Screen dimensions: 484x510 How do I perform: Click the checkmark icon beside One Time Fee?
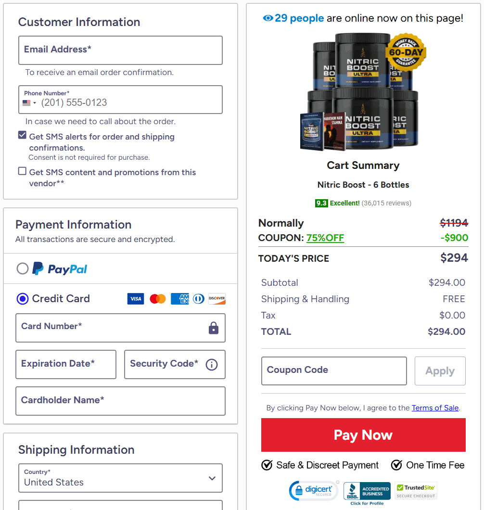coord(397,465)
